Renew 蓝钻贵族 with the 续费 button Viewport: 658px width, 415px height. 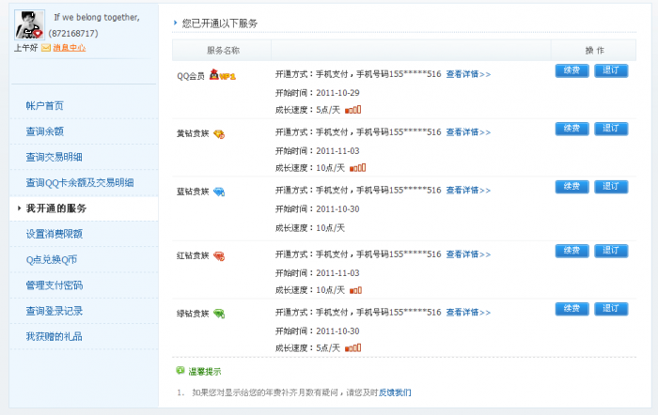point(572,187)
